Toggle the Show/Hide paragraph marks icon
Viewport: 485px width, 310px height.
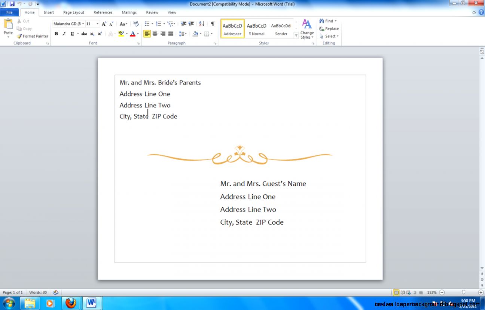[213, 24]
